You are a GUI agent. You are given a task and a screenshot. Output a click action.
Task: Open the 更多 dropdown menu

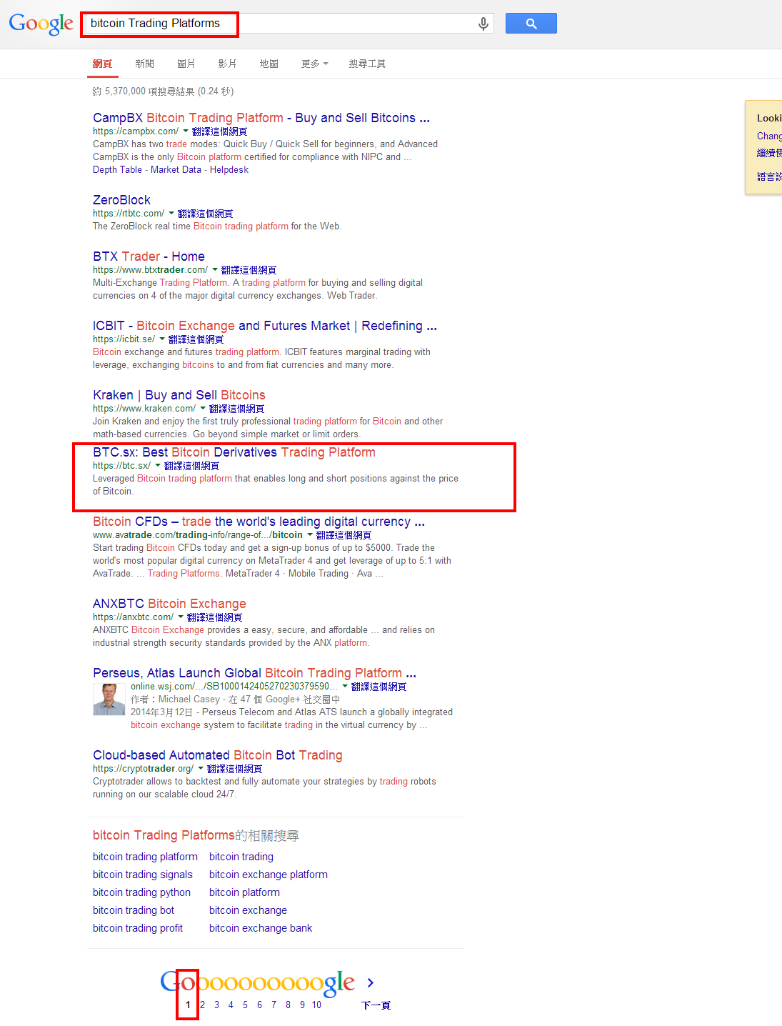coord(314,64)
